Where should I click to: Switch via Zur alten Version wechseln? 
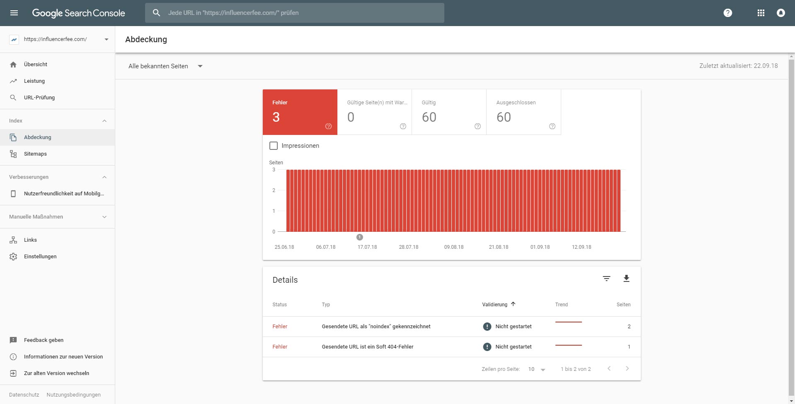[x=58, y=373]
